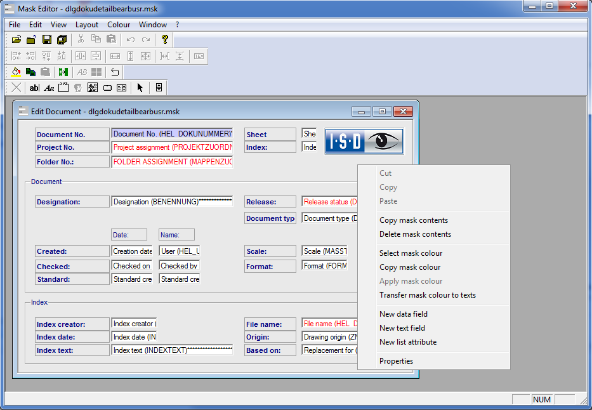Select the 'Release:' label

270,202
